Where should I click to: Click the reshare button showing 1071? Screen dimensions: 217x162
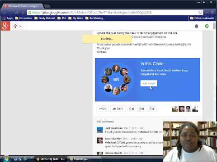click(x=118, y=109)
